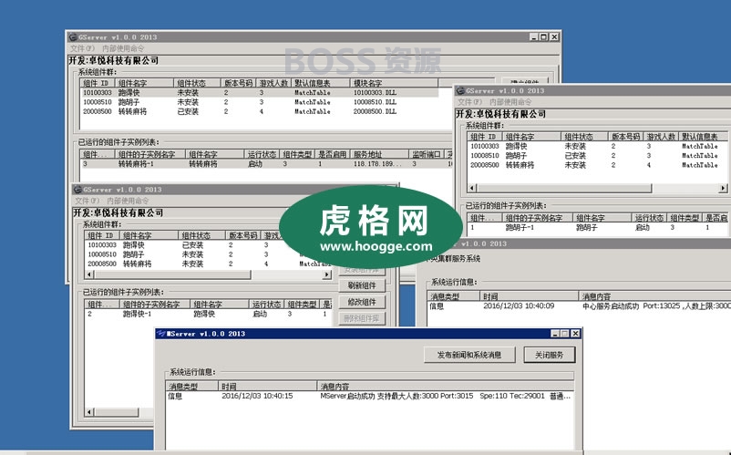The image size is (731, 455).
Task: Select row 20008500 转转麻将 in right GServer window
Action: [598, 164]
